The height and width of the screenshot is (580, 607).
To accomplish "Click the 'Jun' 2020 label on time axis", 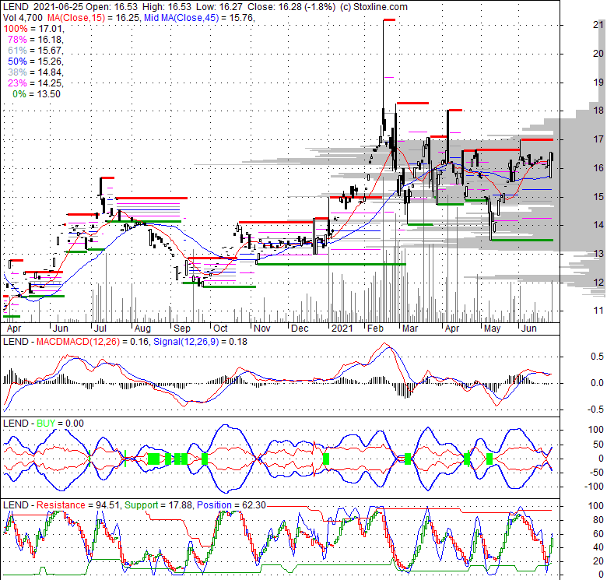I will pos(60,329).
